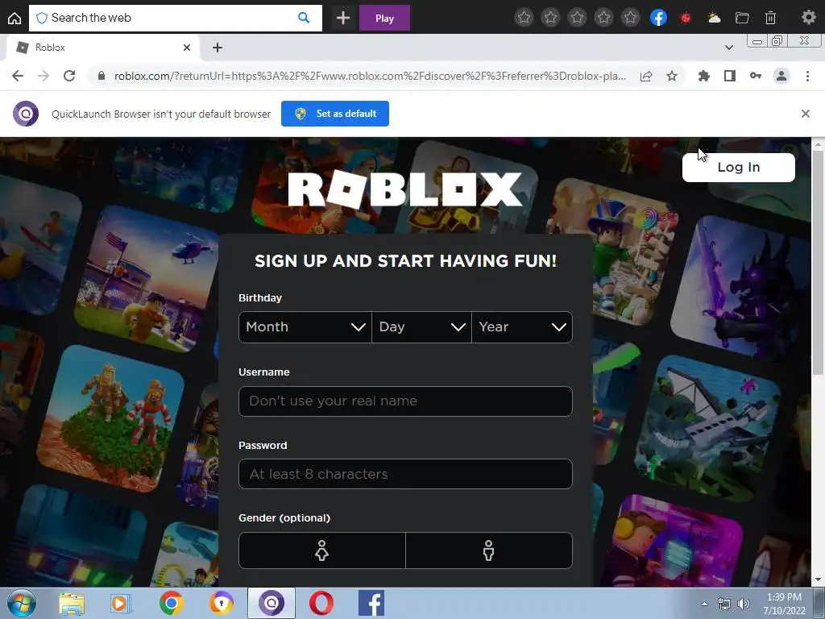825x619 pixels.
Task: Click the search magnifier icon
Action: [x=304, y=18]
